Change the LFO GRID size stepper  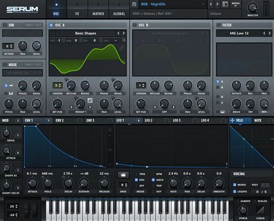pyautogui.click(x=123, y=185)
